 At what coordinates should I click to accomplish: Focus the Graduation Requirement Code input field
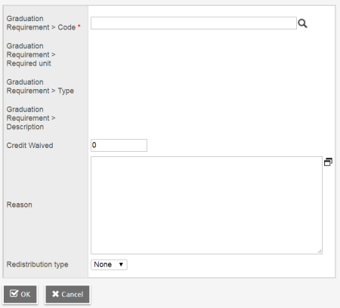coord(193,23)
